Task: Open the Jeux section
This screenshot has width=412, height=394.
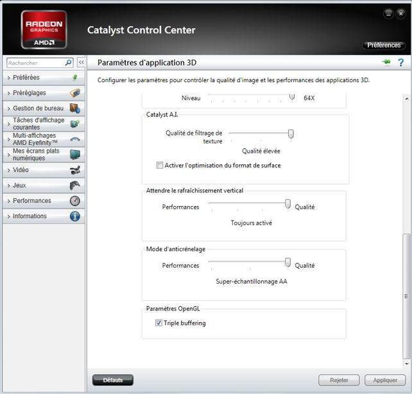Action: pos(44,185)
